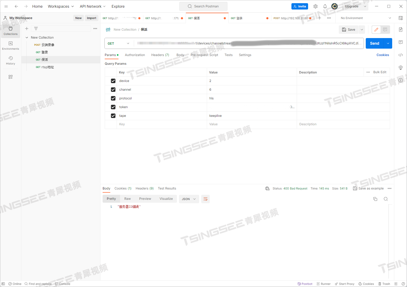
Task: Expand the Save options dropdown
Action: [x=362, y=30]
